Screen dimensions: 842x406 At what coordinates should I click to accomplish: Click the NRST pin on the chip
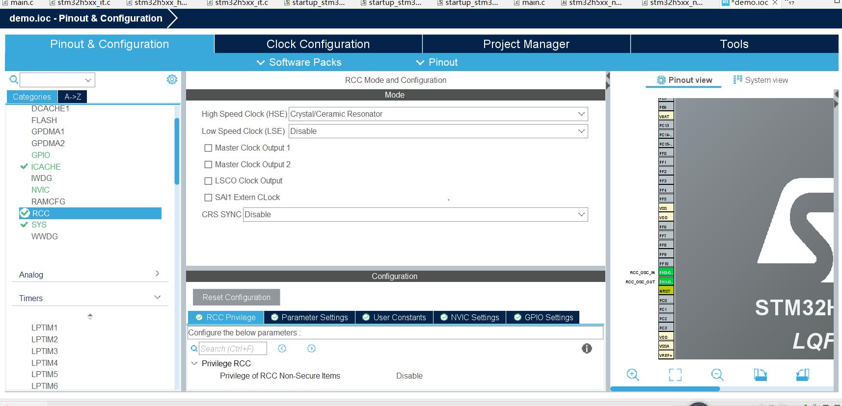pyautogui.click(x=666, y=291)
